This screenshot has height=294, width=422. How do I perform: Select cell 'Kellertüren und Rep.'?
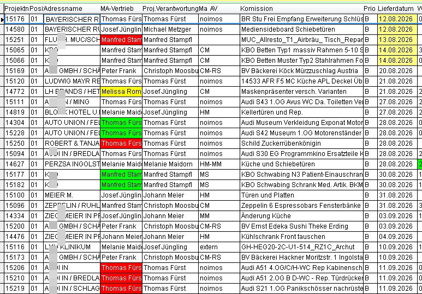(301, 112)
